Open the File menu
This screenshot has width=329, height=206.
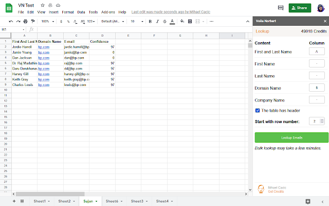[x=21, y=12]
